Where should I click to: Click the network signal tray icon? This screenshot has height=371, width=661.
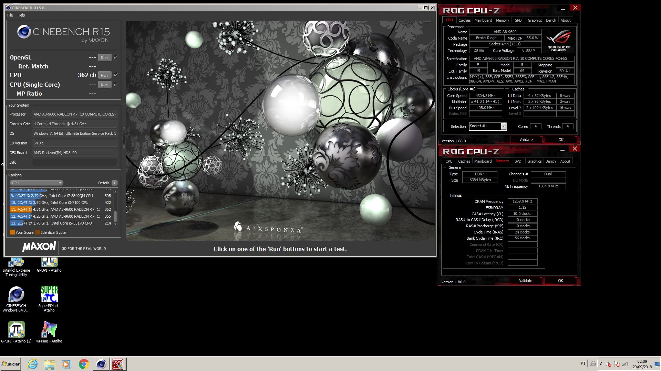tap(625, 364)
